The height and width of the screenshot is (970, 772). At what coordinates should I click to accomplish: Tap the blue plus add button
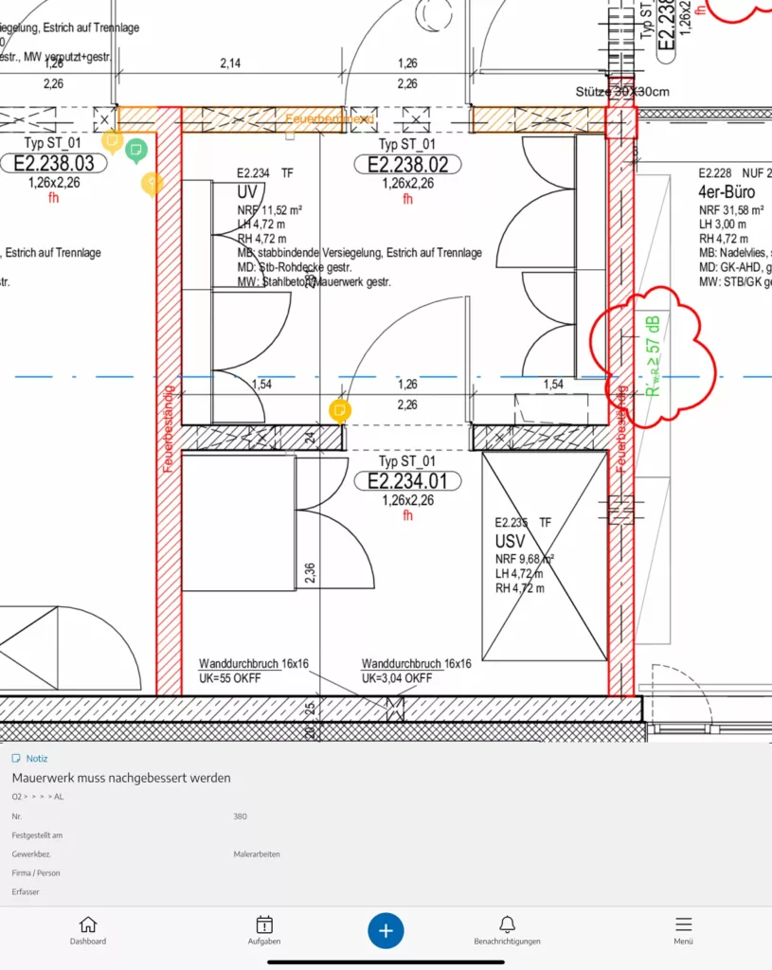pyautogui.click(x=386, y=930)
